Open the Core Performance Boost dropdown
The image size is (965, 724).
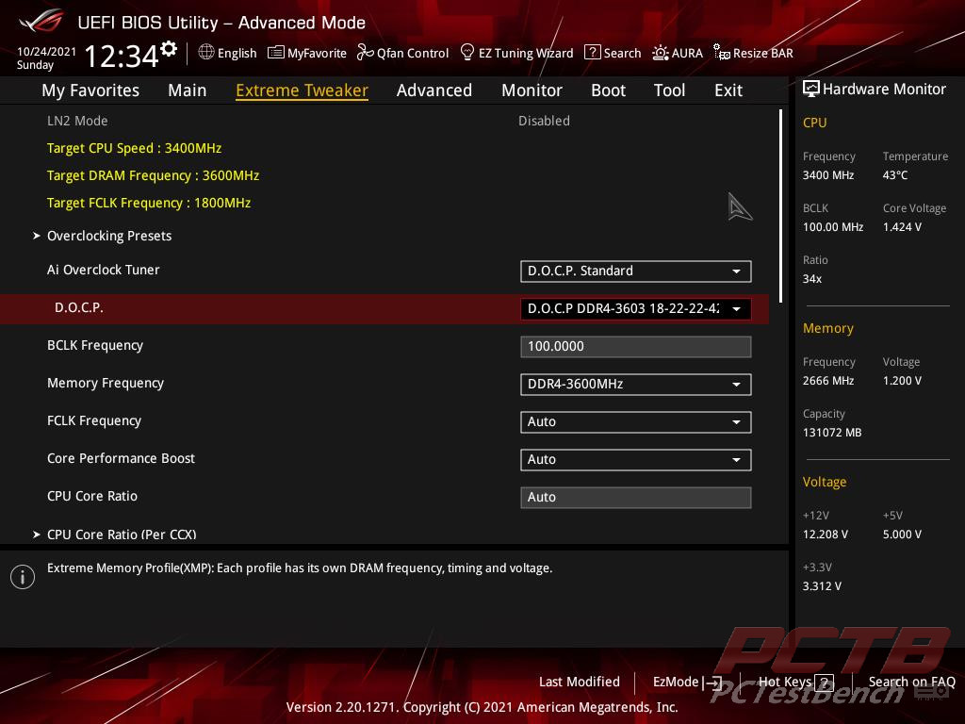click(x=636, y=459)
